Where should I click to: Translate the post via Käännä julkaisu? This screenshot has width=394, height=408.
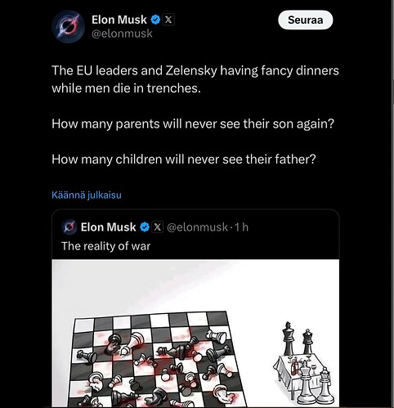[87, 195]
